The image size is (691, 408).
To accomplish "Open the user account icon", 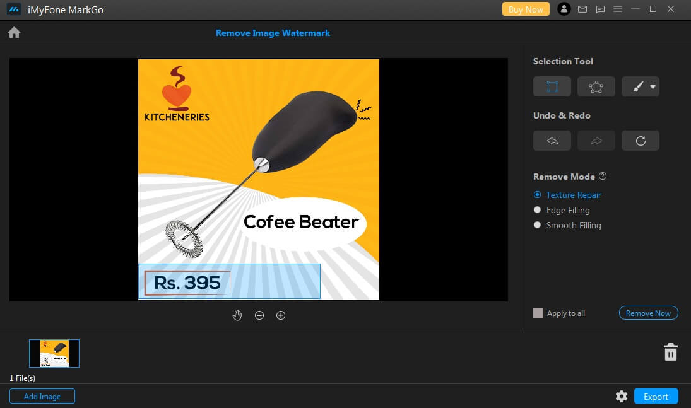I will [564, 9].
